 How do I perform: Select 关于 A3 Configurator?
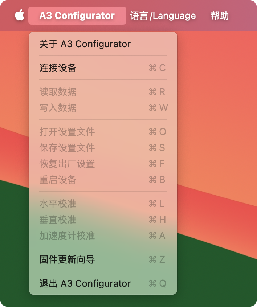point(85,44)
